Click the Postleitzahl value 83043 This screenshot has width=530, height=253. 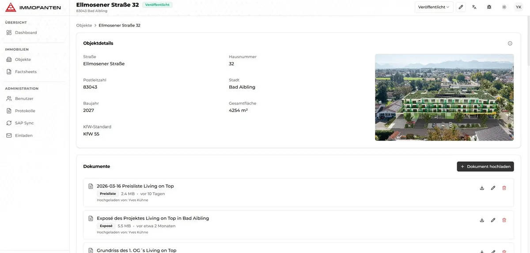tap(90, 87)
